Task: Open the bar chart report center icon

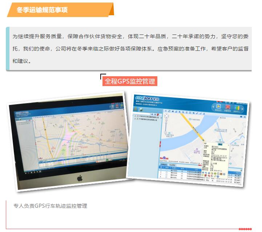Action: pyautogui.click(x=237, y=108)
